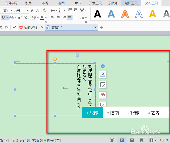
Task: Expand highlight color dropdown
Action: pyautogui.click(x=38, y=18)
